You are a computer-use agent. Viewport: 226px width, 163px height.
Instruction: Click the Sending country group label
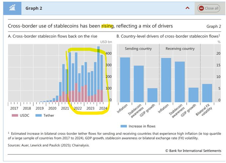[x=138, y=49]
